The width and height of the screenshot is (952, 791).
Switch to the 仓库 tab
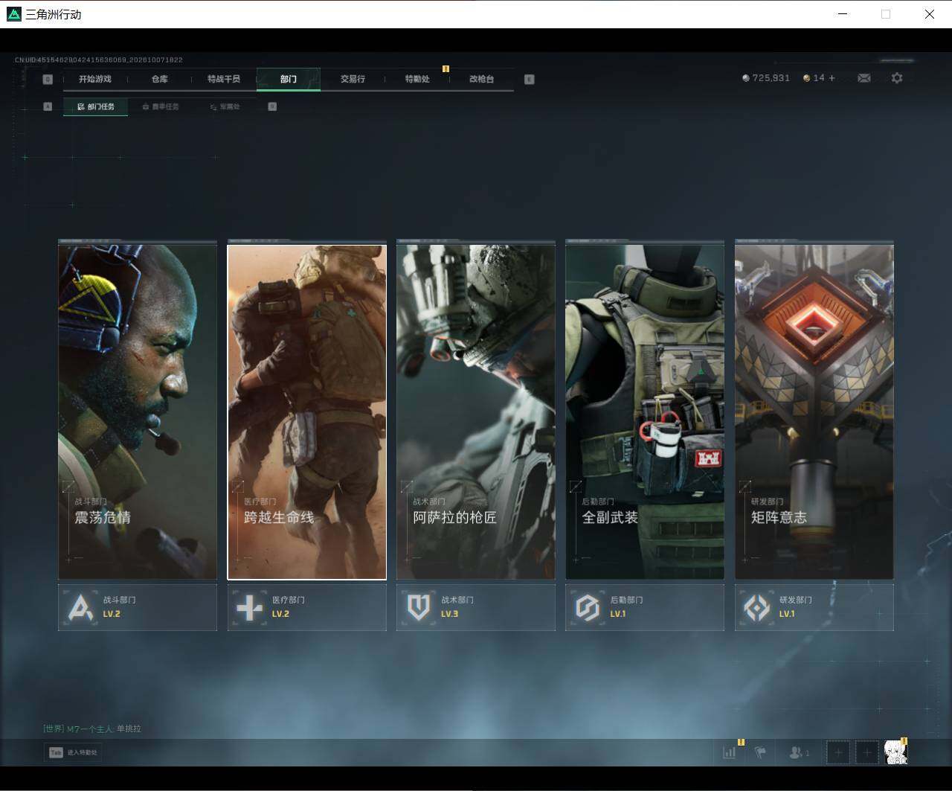(x=160, y=79)
